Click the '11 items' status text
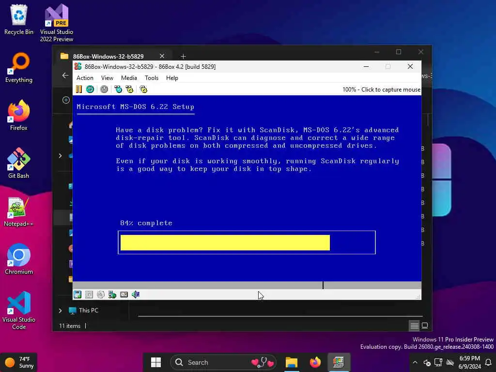The width and height of the screenshot is (496, 372). (x=70, y=326)
